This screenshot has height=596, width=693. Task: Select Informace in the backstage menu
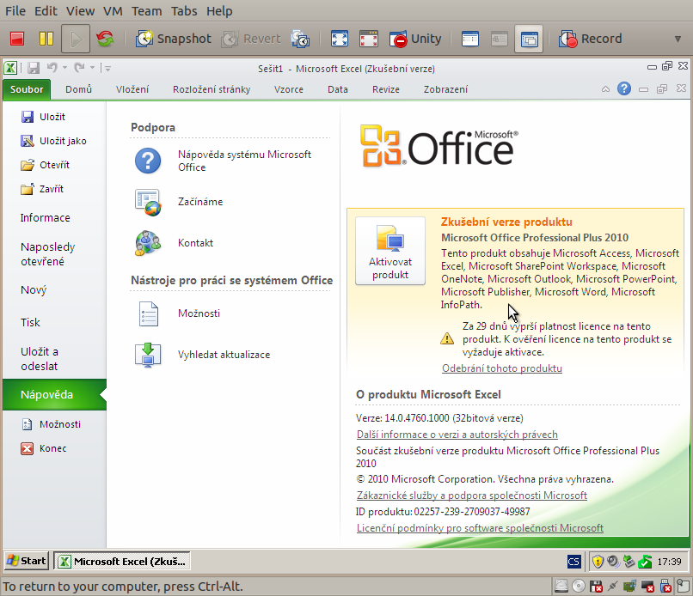click(x=45, y=217)
